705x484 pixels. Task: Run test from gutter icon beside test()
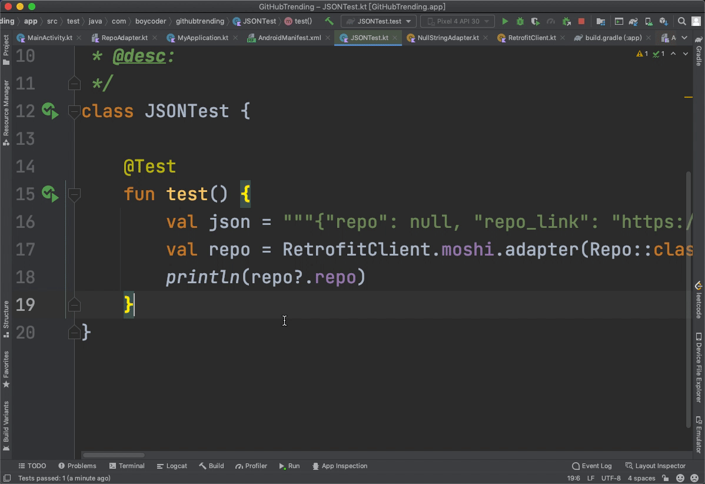coord(50,194)
